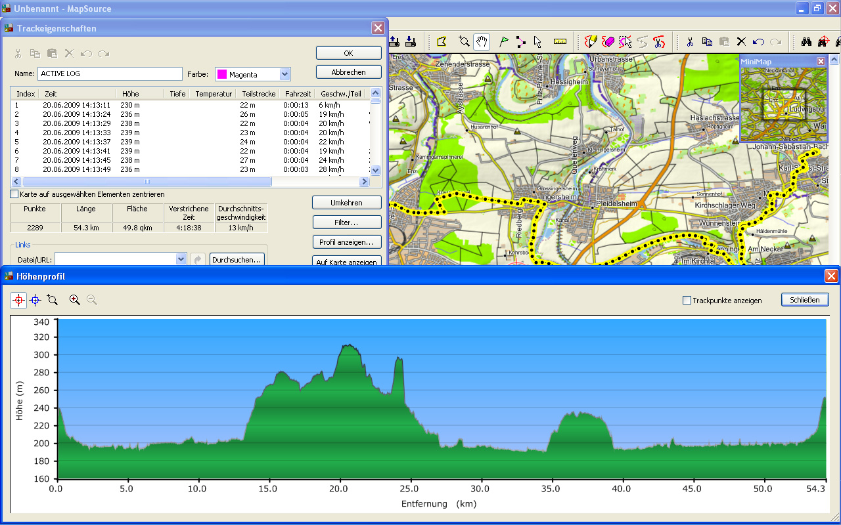Open the Farbe Magenta dropdown

284,74
